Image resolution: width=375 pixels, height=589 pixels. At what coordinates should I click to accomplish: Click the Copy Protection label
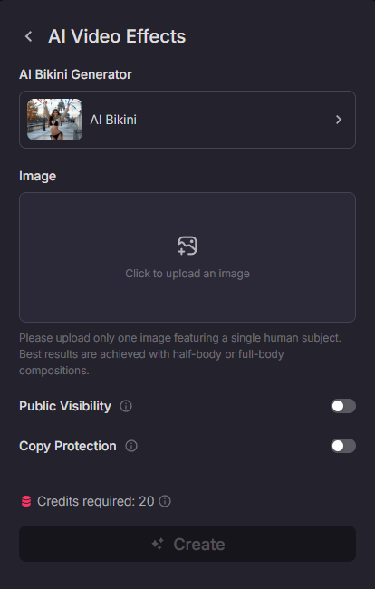pyautogui.click(x=68, y=446)
